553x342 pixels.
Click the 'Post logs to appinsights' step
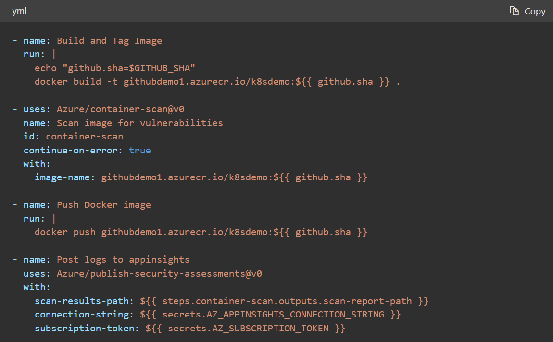(x=123, y=259)
